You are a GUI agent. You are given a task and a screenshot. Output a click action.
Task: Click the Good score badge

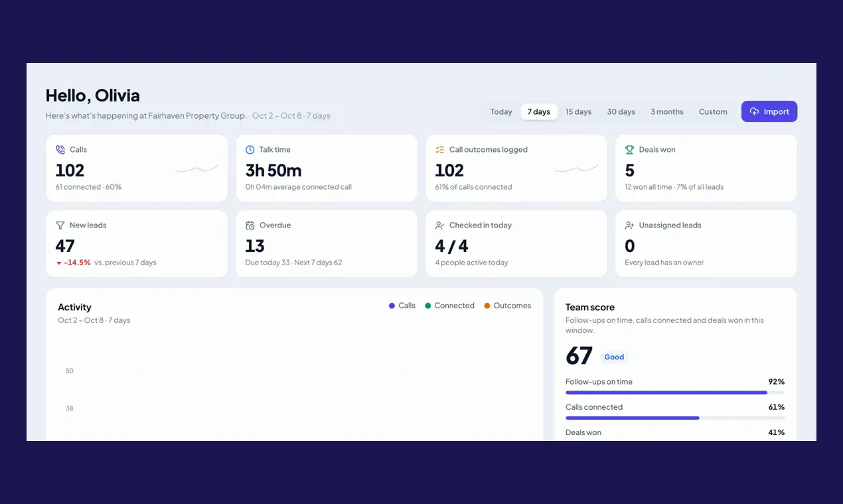[x=614, y=357]
